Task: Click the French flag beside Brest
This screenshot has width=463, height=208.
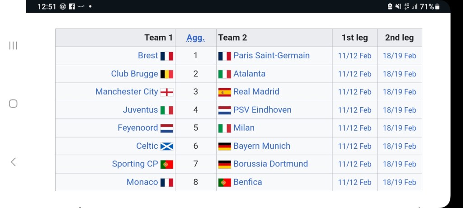Action: pos(167,56)
